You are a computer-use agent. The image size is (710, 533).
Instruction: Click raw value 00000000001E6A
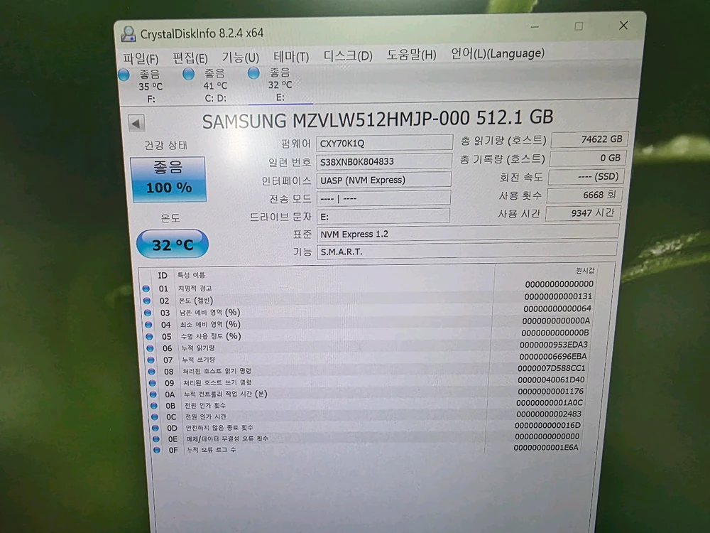(546, 448)
